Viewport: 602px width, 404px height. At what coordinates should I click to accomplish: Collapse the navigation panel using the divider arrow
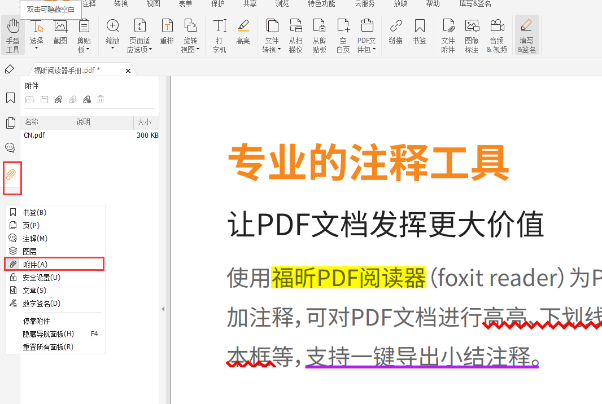163,309
